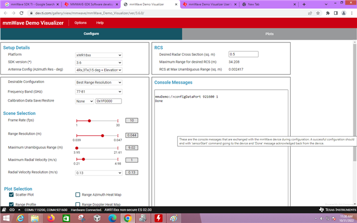Open the Frequency Band dropdown
Viewport: 357px width, 223px height.
tap(99, 91)
